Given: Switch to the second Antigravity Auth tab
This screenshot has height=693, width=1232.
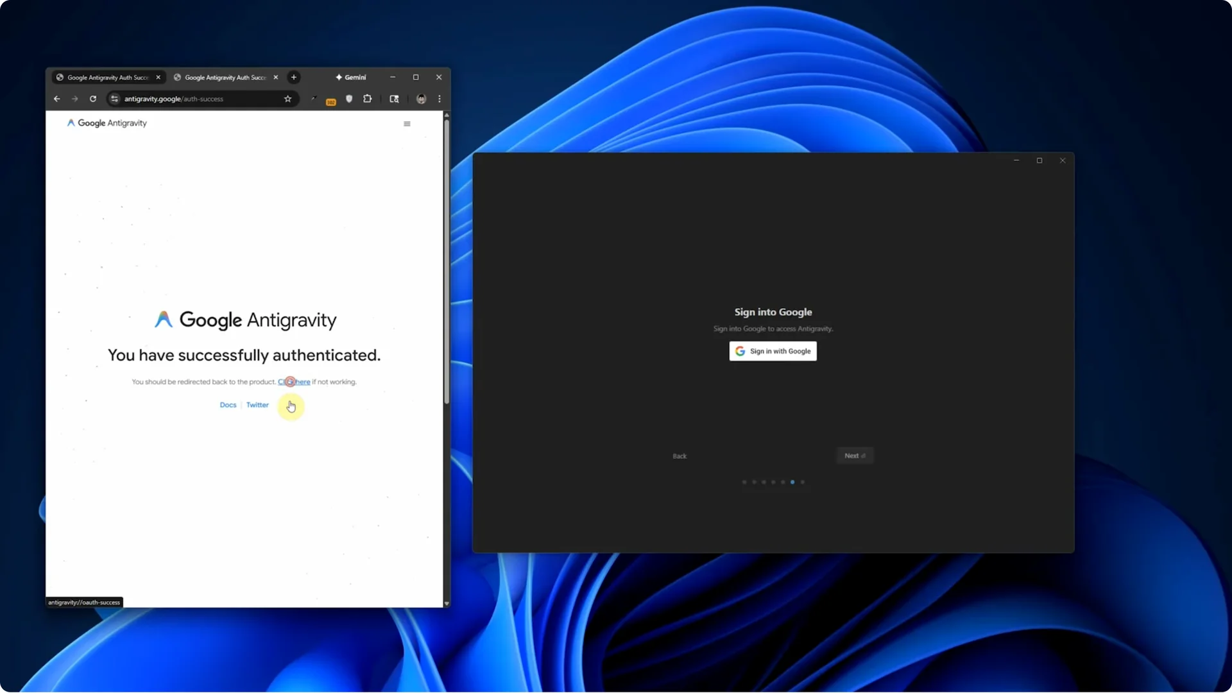Looking at the screenshot, I should [225, 77].
